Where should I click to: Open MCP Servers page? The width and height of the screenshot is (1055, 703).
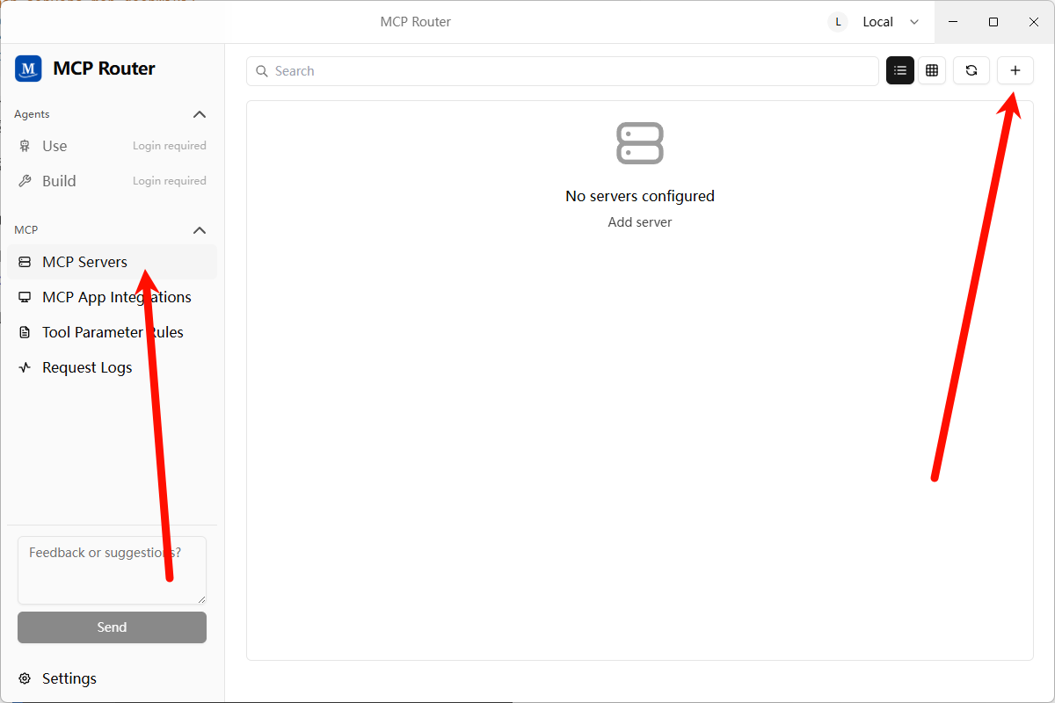tap(84, 262)
